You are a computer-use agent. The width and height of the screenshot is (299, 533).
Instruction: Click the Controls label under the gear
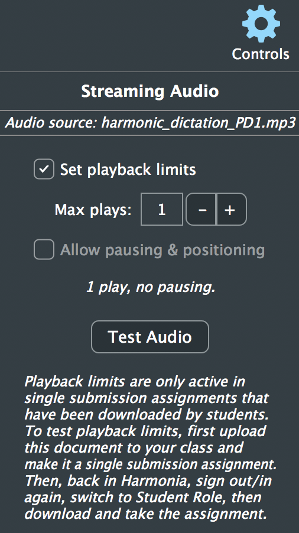pos(261,54)
